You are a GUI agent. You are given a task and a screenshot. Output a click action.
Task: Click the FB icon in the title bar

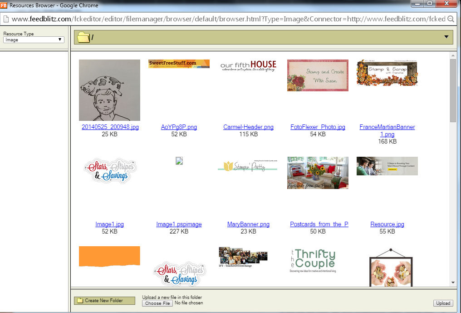[x=4, y=5]
